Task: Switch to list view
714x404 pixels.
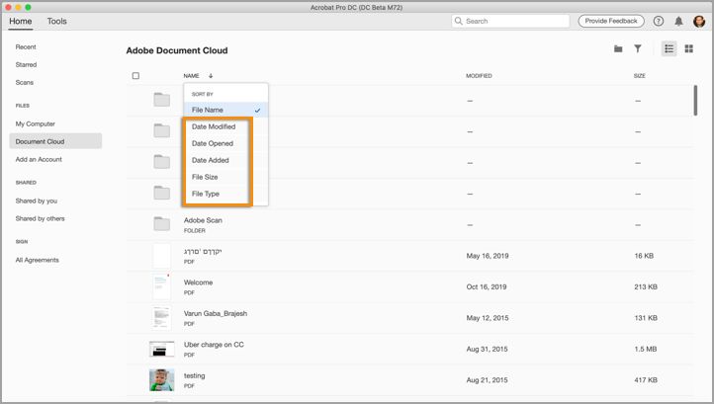Action: click(669, 48)
